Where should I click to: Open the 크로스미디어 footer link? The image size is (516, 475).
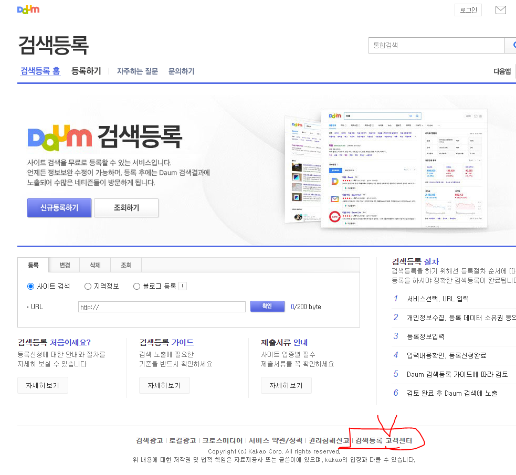point(222,440)
